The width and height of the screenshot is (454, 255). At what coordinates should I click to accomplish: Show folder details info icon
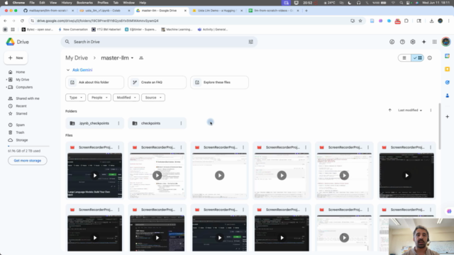click(430, 58)
